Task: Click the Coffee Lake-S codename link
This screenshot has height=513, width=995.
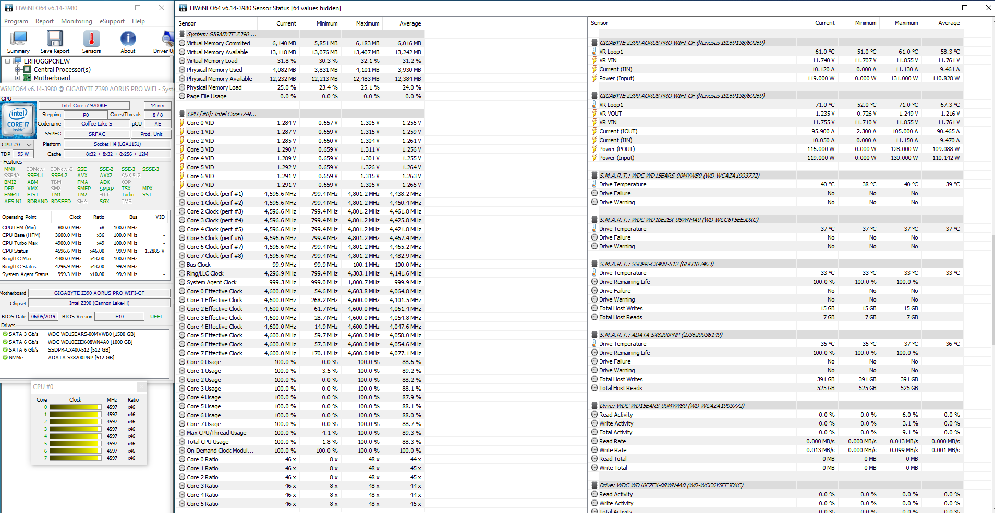Action: click(x=96, y=124)
